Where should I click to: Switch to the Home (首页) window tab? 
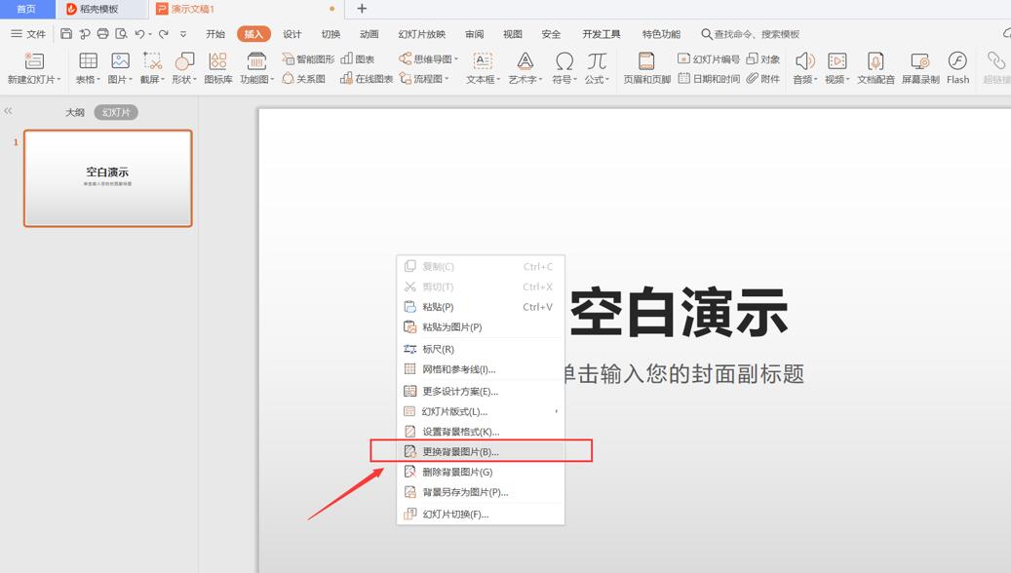26,9
